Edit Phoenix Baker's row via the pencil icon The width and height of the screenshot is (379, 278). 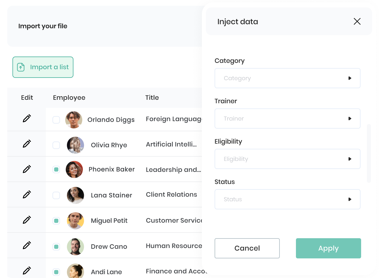pyautogui.click(x=27, y=169)
